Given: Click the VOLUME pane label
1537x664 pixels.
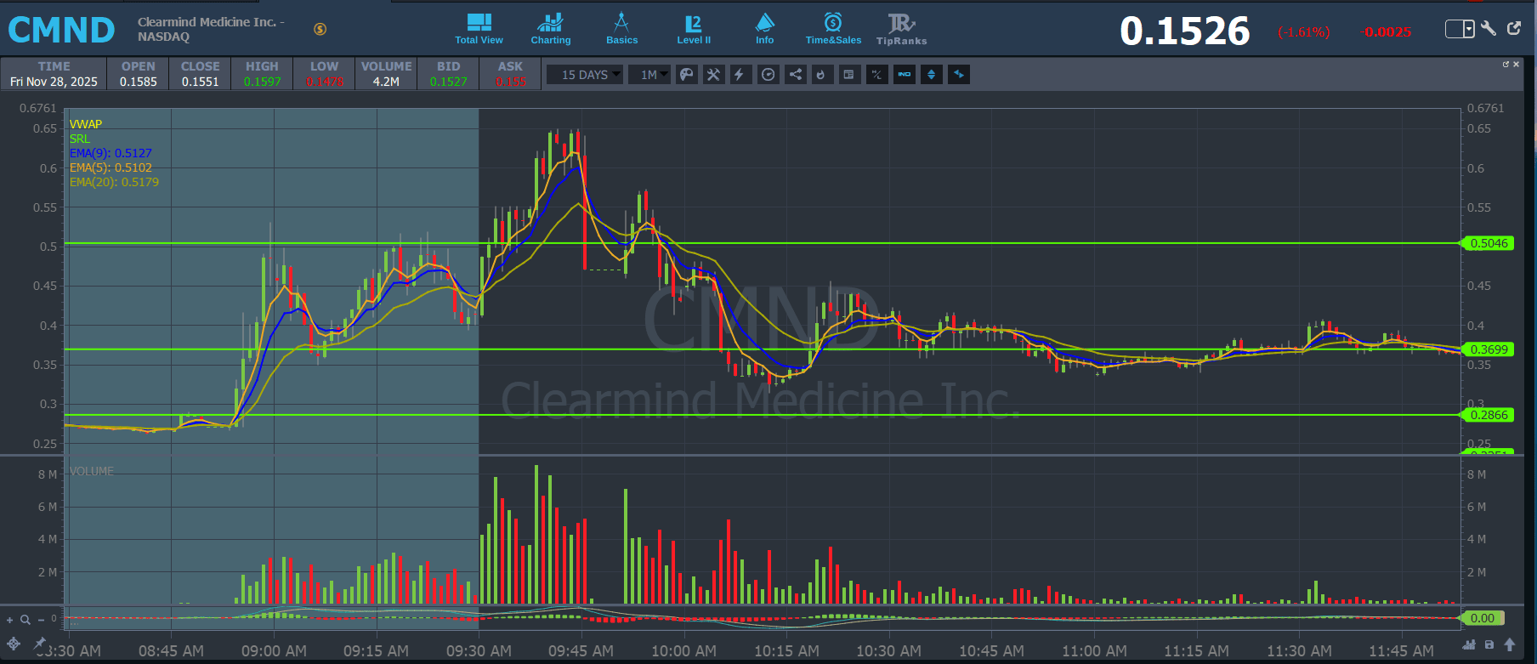Looking at the screenshot, I should click(x=92, y=471).
